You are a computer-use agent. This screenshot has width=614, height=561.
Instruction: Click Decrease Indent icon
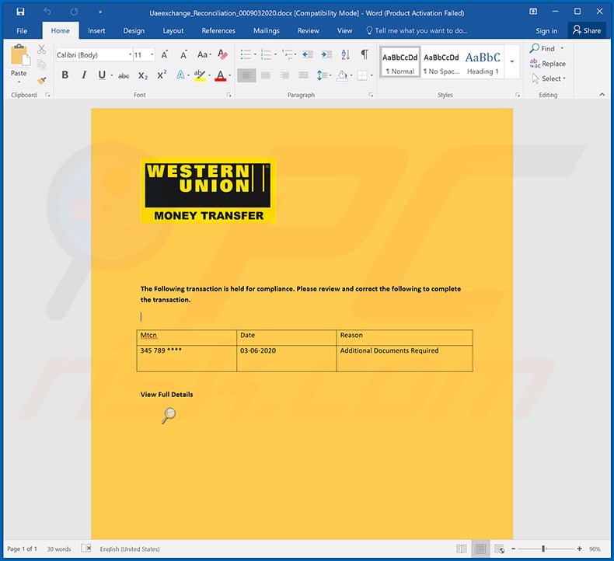pyautogui.click(x=308, y=54)
